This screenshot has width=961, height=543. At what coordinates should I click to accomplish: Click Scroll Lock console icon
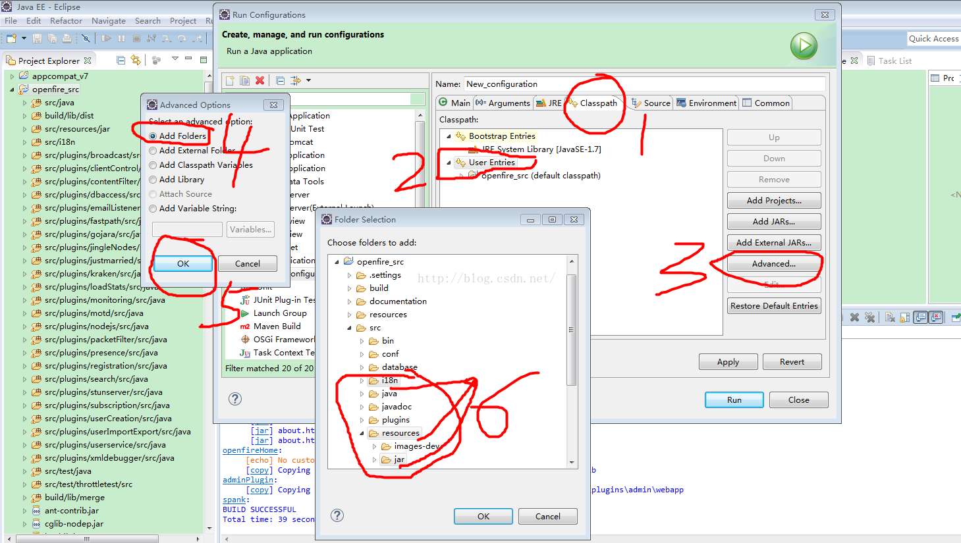point(905,317)
